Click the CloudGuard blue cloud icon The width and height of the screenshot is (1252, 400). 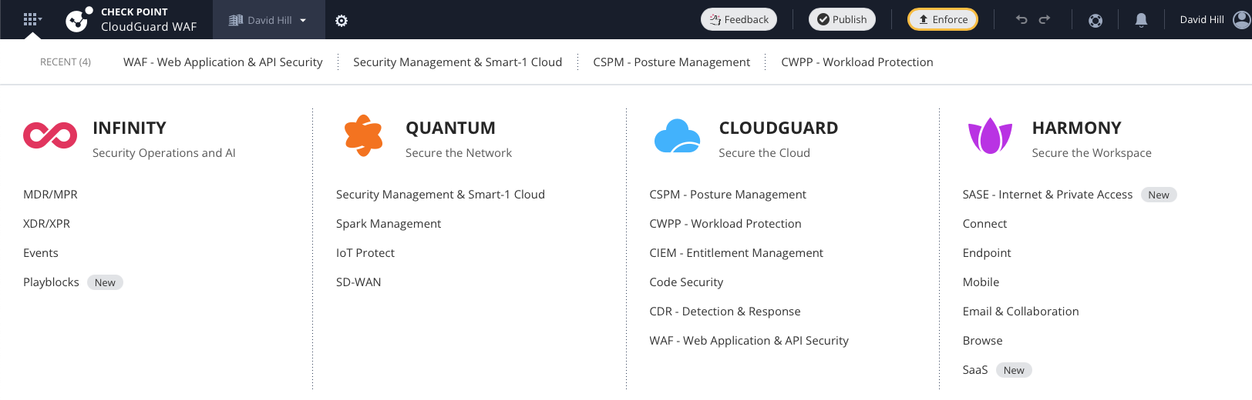[x=677, y=136]
